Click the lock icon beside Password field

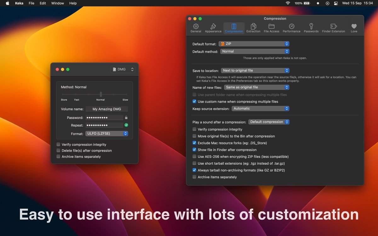[x=126, y=118]
